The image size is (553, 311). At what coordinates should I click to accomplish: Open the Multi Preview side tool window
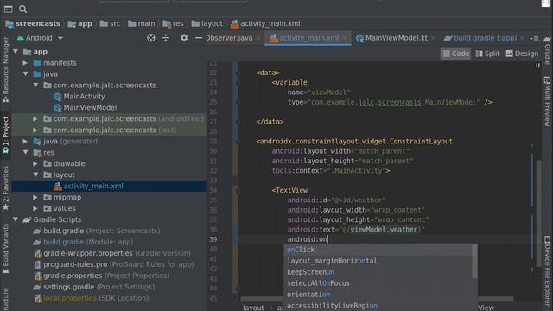click(x=547, y=102)
